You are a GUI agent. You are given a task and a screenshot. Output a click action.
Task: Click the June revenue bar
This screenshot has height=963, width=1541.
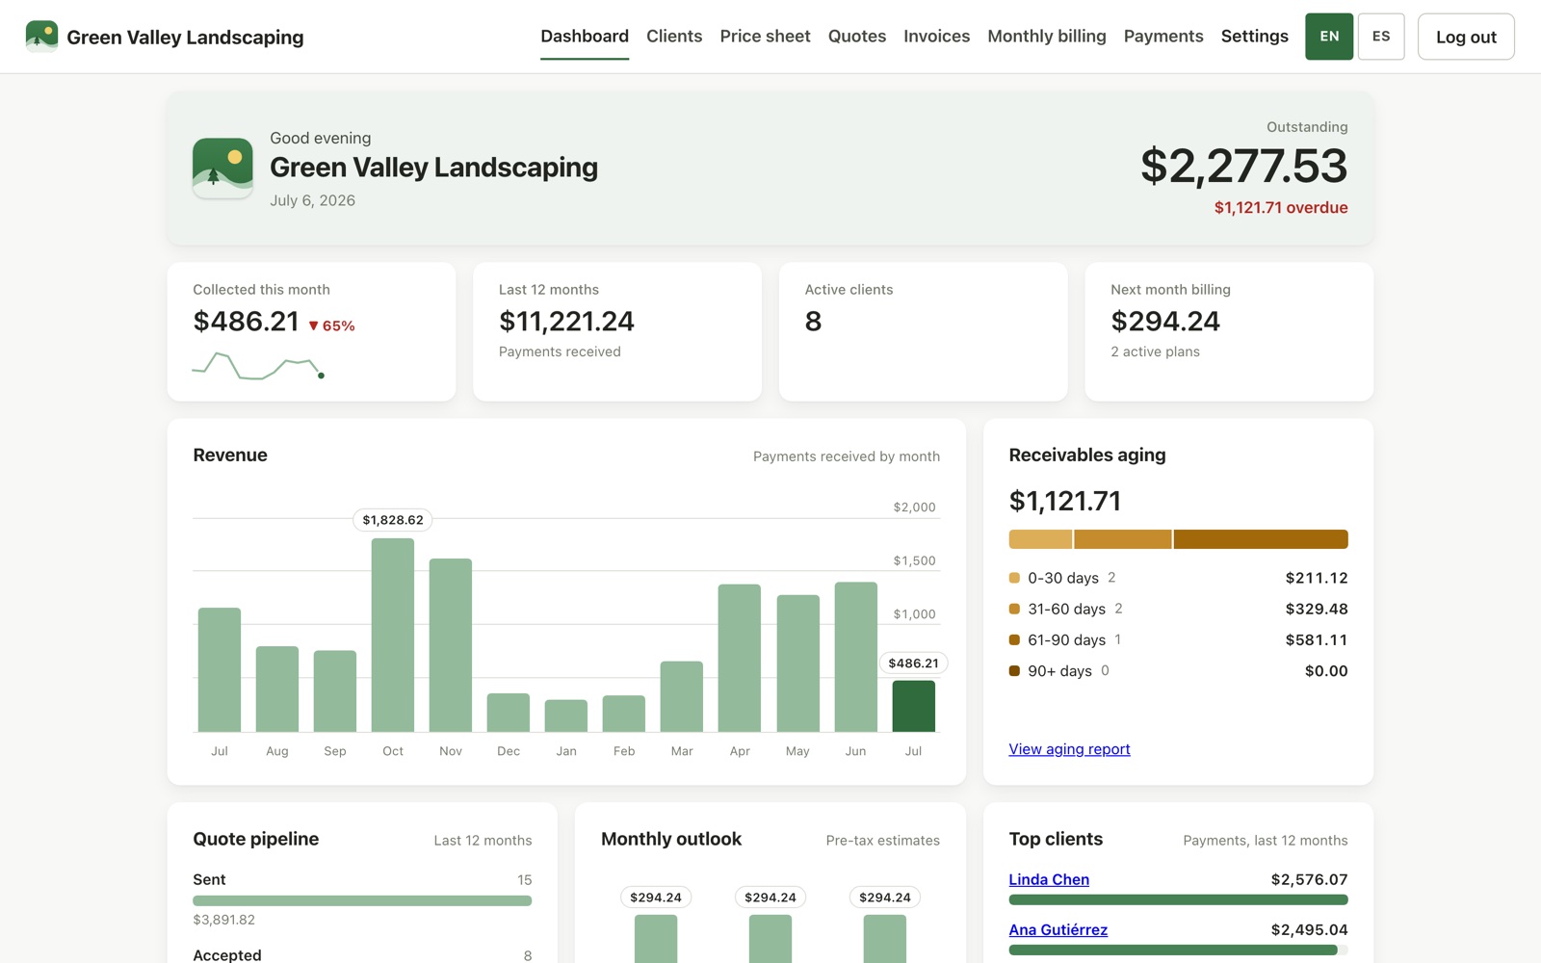click(x=855, y=657)
